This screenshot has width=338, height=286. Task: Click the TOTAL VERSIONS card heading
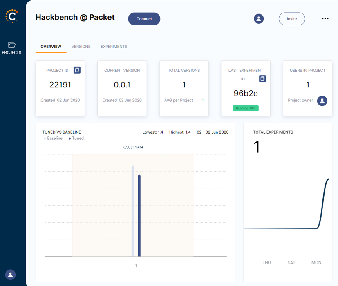184,70
